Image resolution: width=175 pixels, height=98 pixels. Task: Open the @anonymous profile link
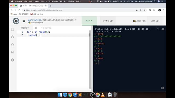(35, 20)
